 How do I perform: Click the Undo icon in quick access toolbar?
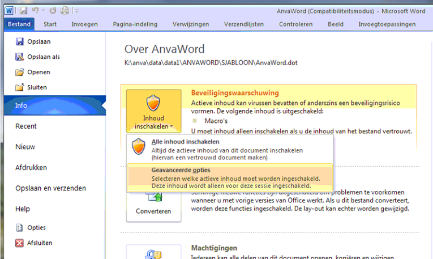point(35,11)
